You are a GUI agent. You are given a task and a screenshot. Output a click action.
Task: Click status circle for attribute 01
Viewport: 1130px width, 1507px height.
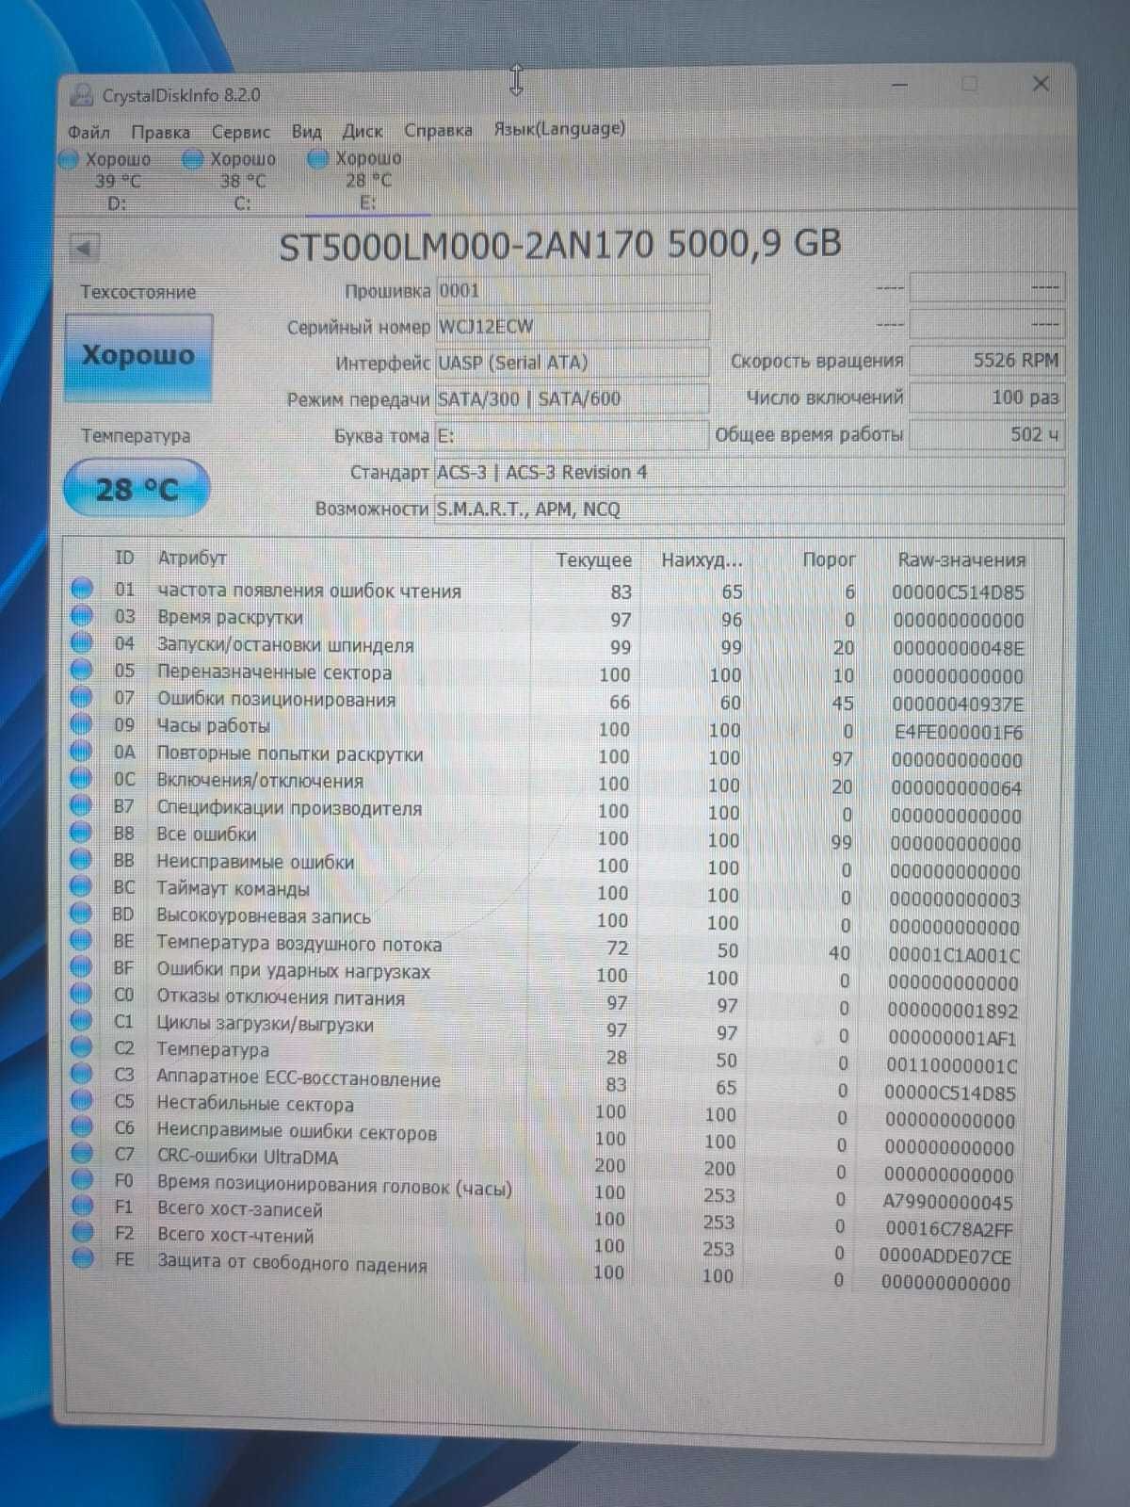(x=83, y=589)
